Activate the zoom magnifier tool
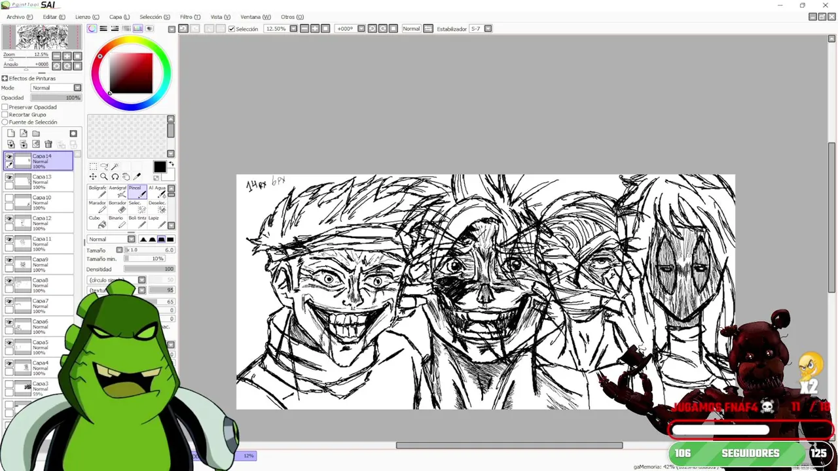 point(104,177)
